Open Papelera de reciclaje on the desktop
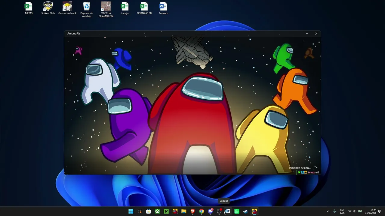Image resolution: width=385 pixels, height=216 pixels. (x=86, y=10)
